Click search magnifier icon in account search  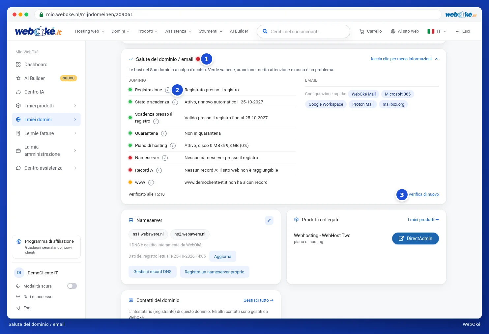(x=265, y=31)
